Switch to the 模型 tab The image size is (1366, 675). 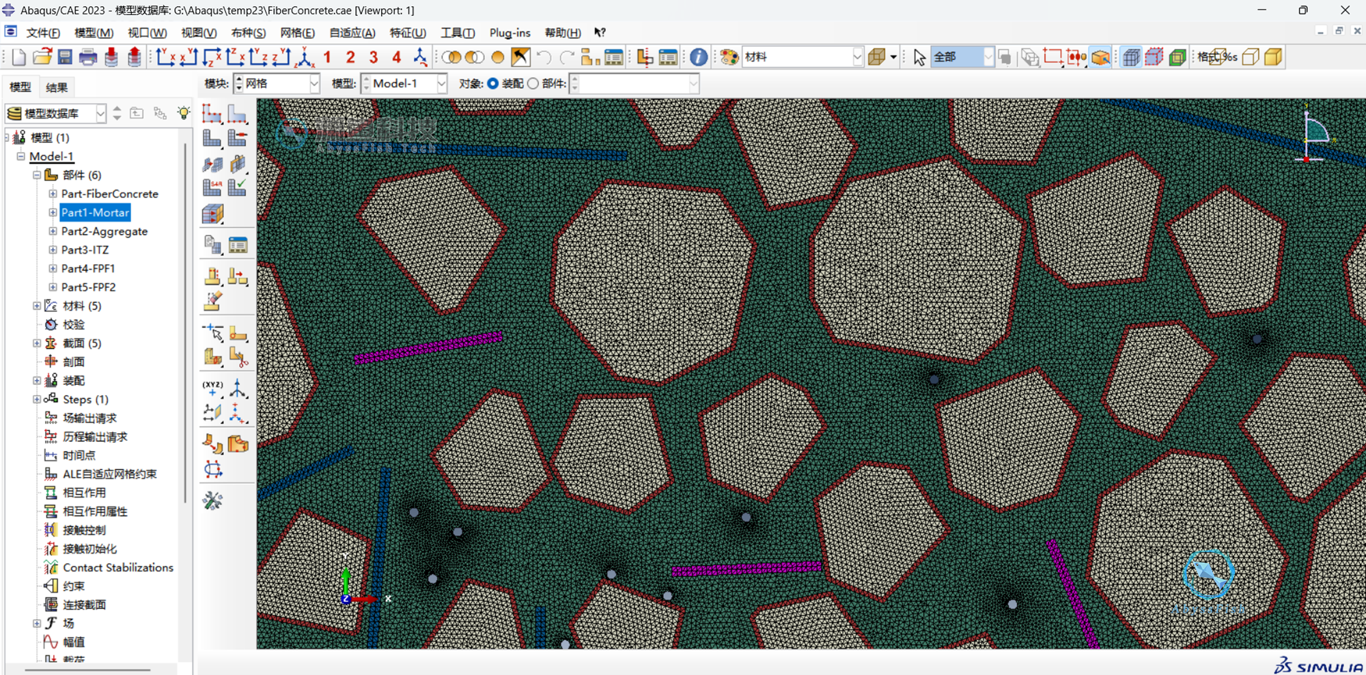(20, 87)
